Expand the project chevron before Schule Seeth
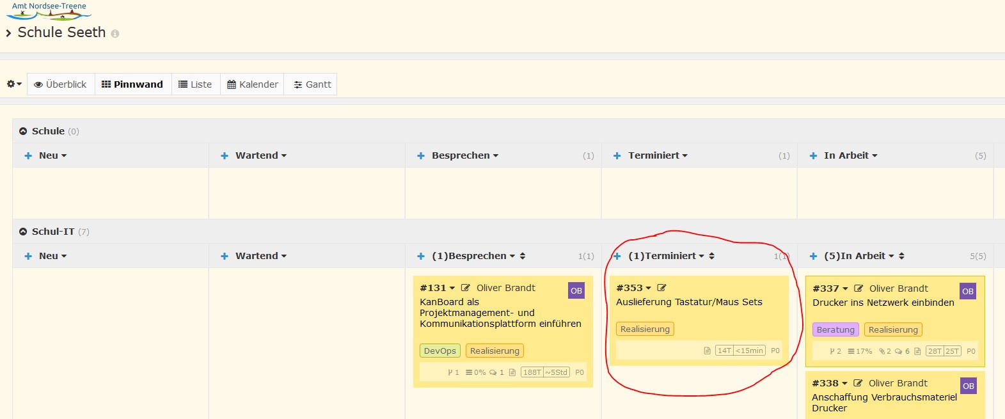This screenshot has height=419, width=1005. coord(9,33)
